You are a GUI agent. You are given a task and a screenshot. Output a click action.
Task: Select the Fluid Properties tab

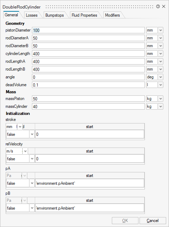pos(84,15)
